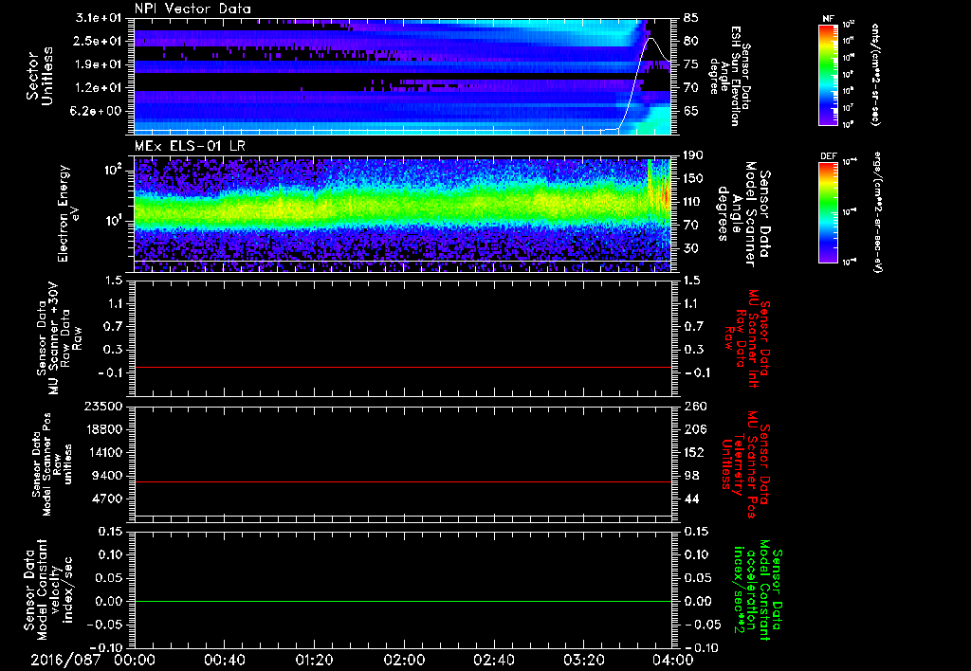Click the white Sun Elevation Angle peak

click(x=650, y=39)
